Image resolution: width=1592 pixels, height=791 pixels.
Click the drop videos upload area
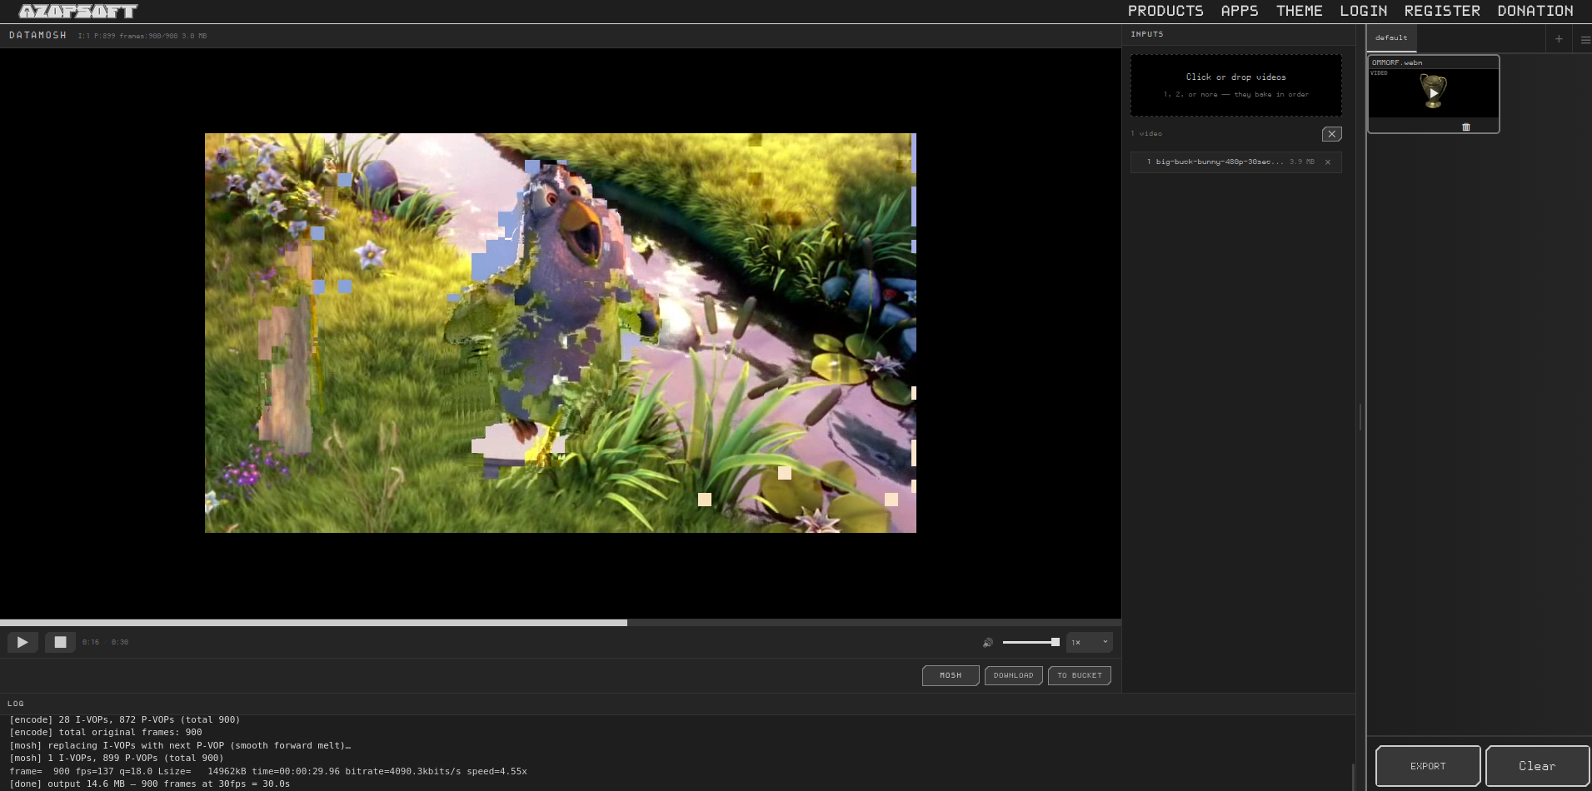(x=1235, y=85)
